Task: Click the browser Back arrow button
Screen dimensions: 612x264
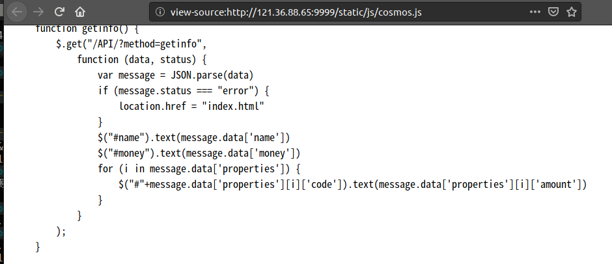Action: [18, 12]
